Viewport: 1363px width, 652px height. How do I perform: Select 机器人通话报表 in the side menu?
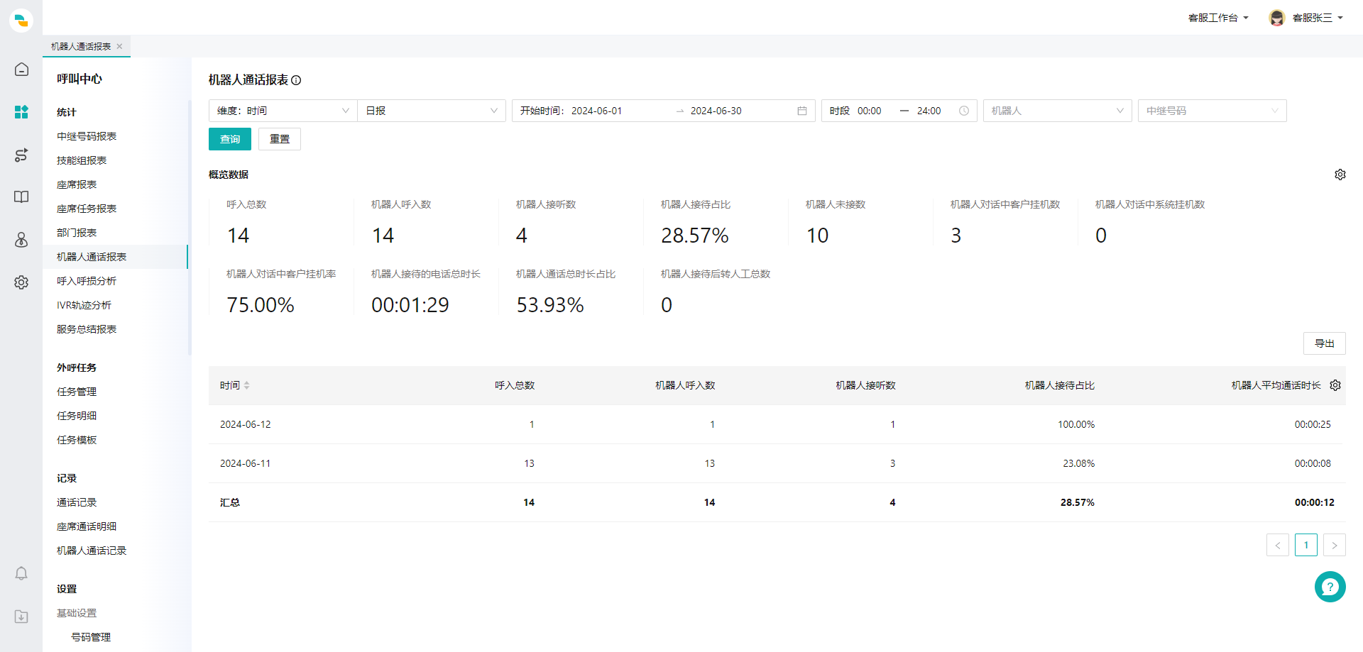pyautogui.click(x=115, y=257)
